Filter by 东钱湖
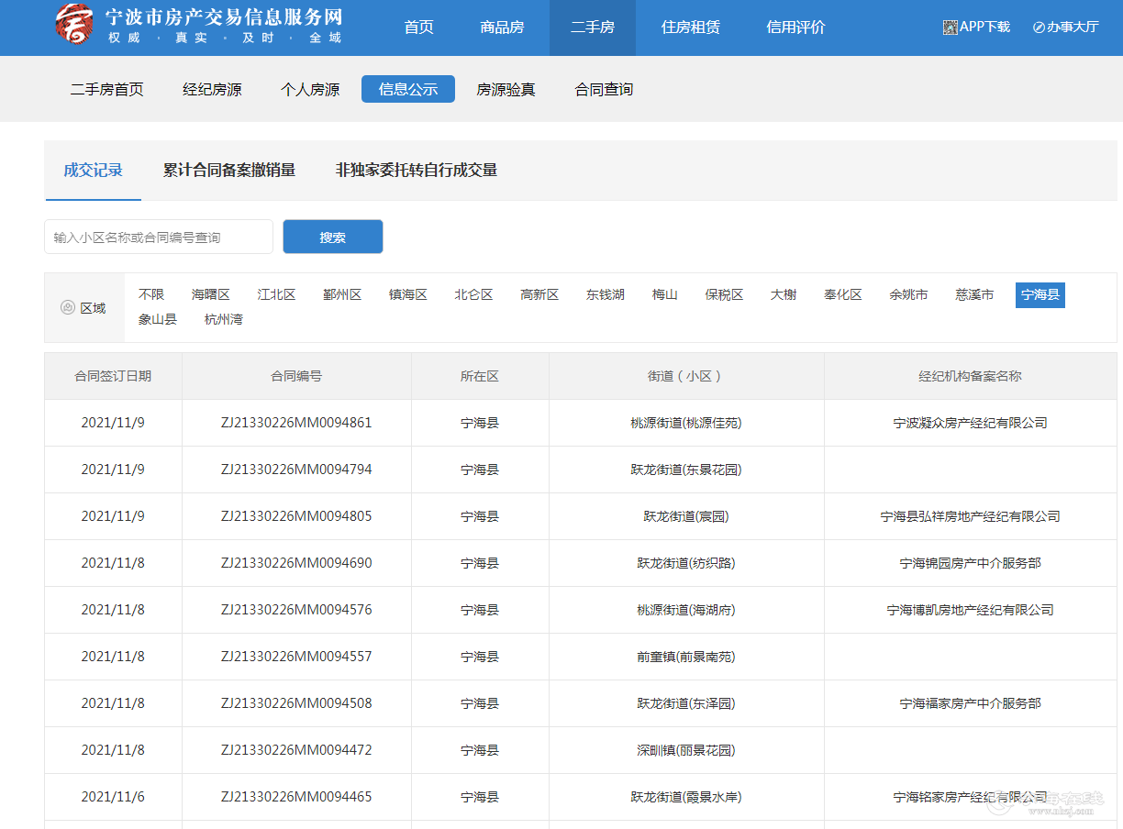 606,295
